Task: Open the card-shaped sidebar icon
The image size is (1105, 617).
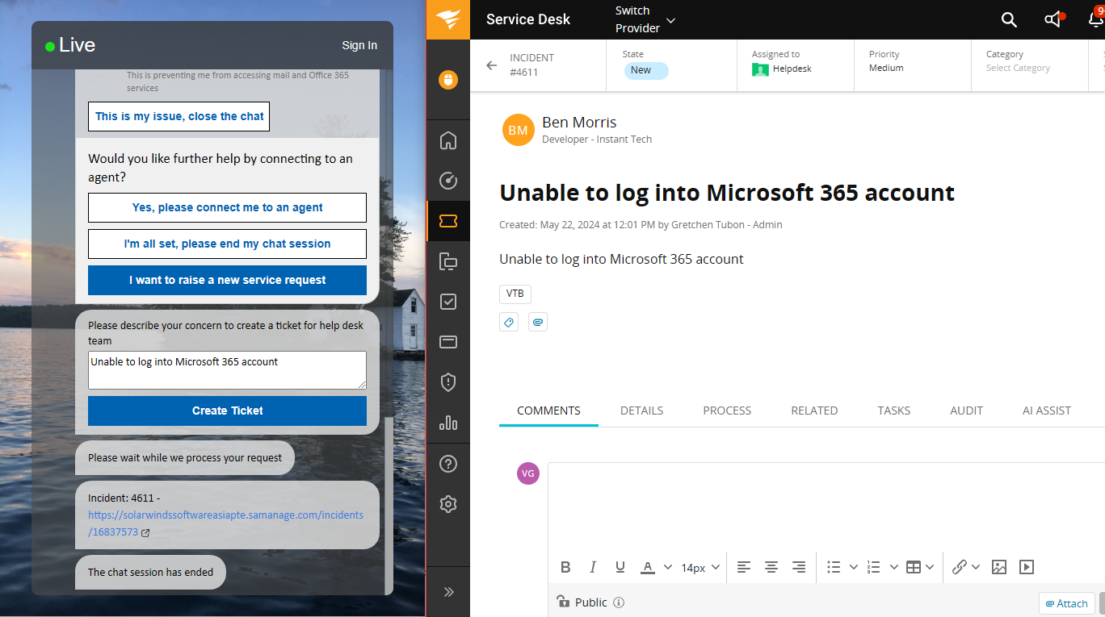Action: click(x=448, y=342)
